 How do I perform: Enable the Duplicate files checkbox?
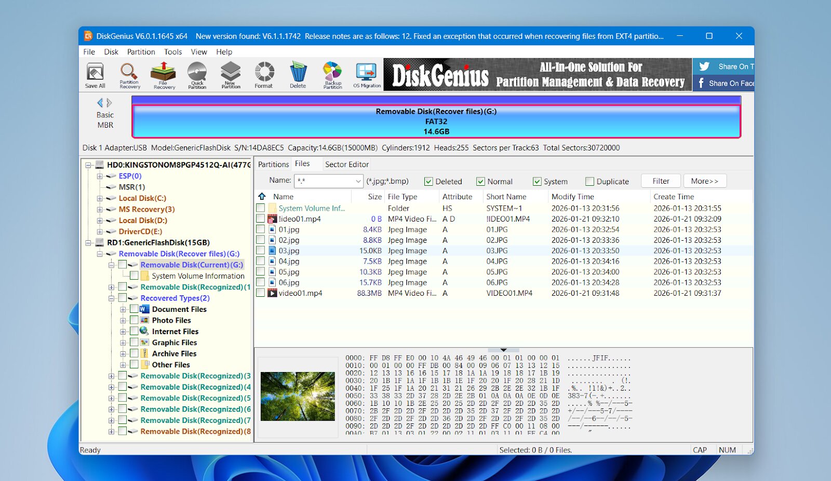click(589, 181)
